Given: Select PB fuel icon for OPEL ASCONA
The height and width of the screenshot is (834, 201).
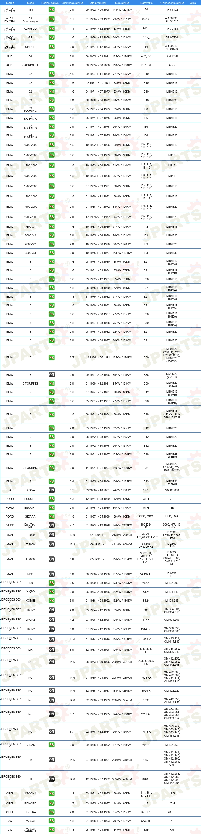Looking at the screenshot, I should (x=51, y=794).
